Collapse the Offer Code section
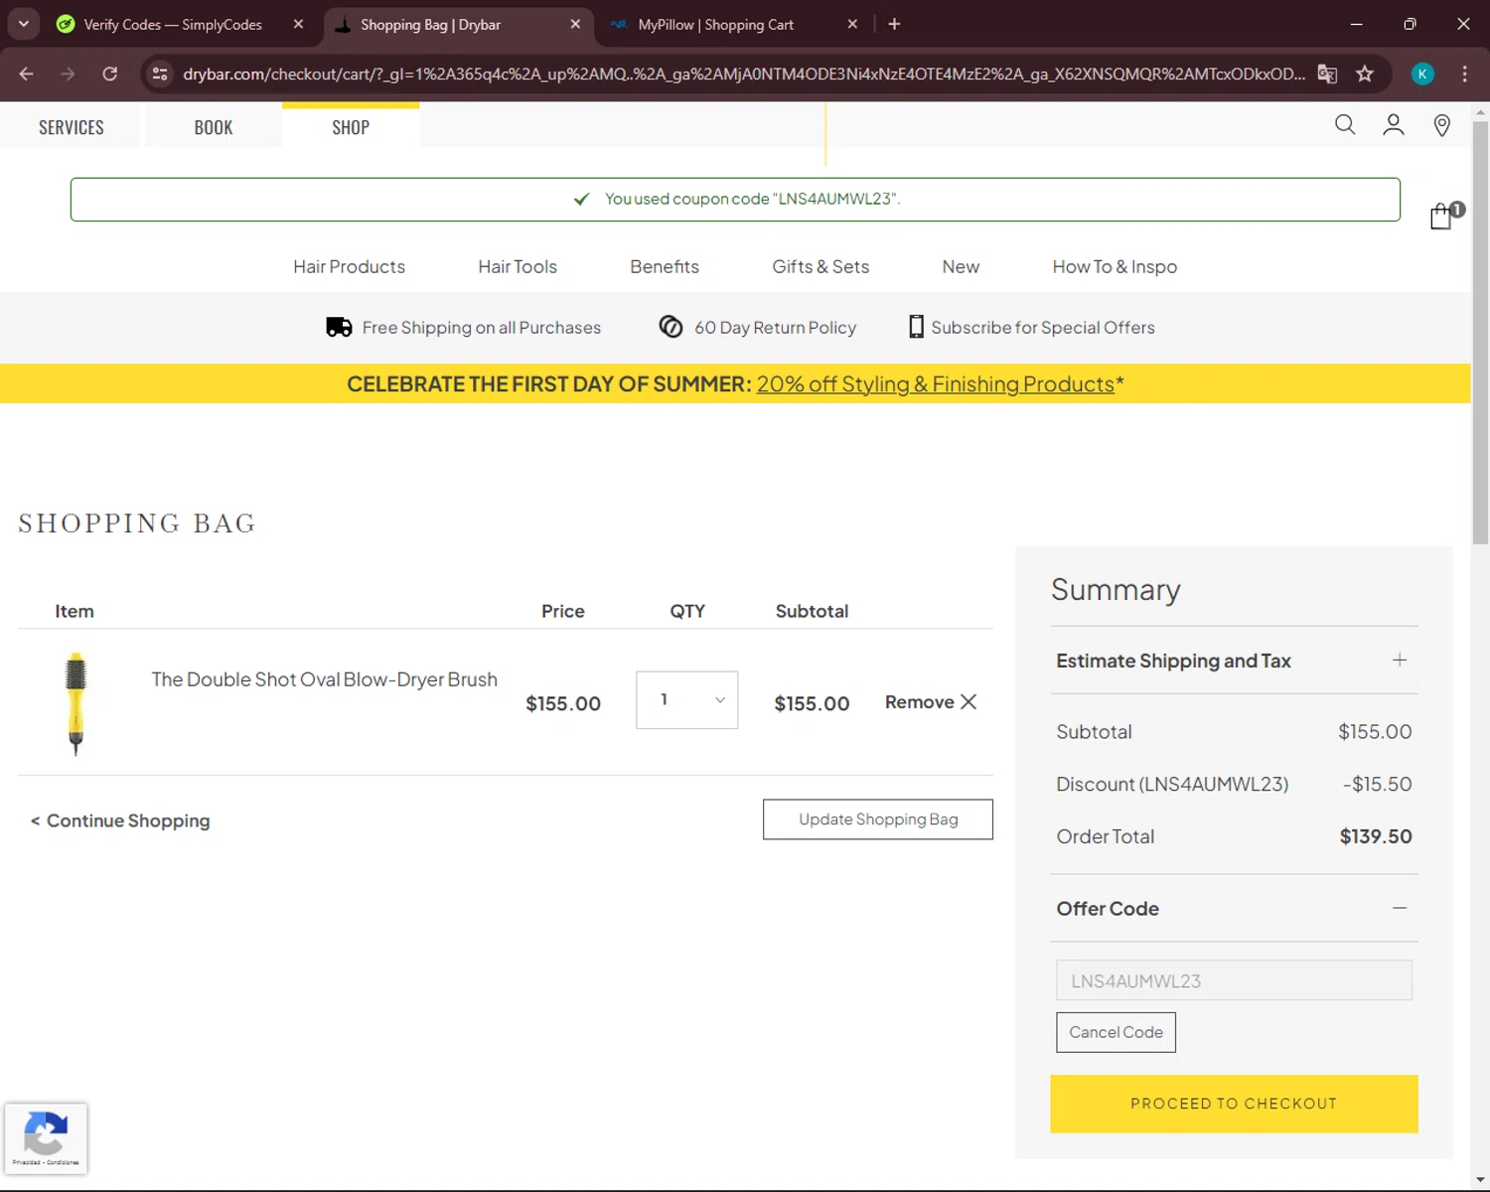The width and height of the screenshot is (1490, 1192). point(1399,908)
